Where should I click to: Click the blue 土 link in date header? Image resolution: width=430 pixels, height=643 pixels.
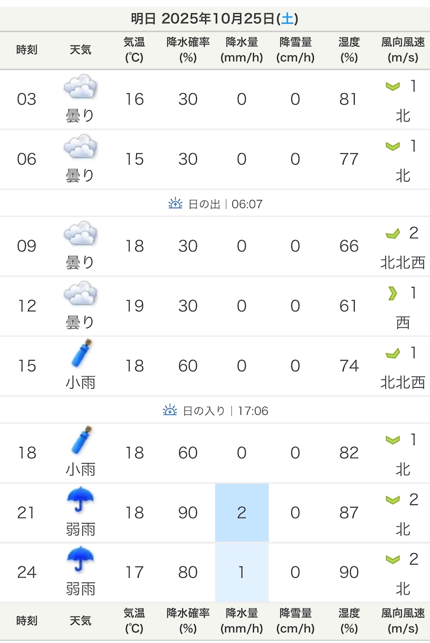tap(288, 19)
